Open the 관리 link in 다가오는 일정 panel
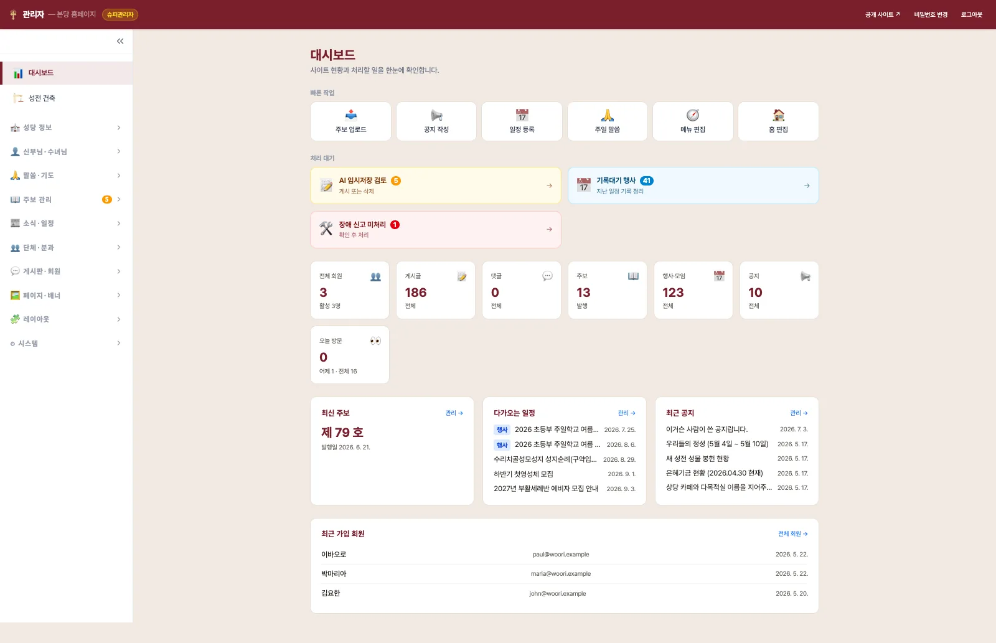The width and height of the screenshot is (996, 643). point(627,413)
